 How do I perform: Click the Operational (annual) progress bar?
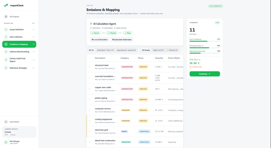tap(205, 53)
